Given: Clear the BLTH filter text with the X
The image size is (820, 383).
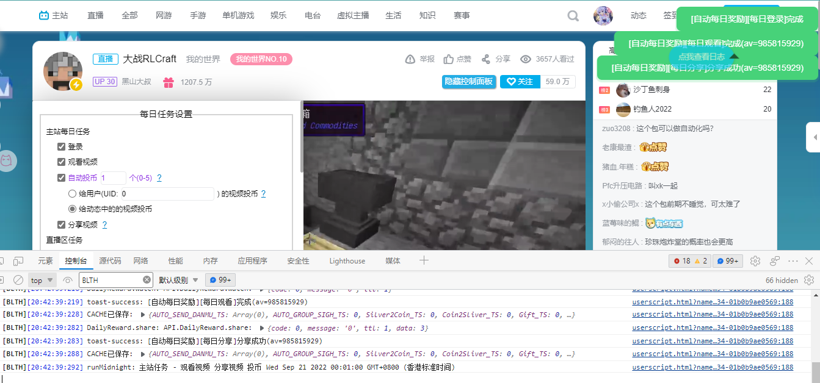Looking at the screenshot, I should 147,280.
